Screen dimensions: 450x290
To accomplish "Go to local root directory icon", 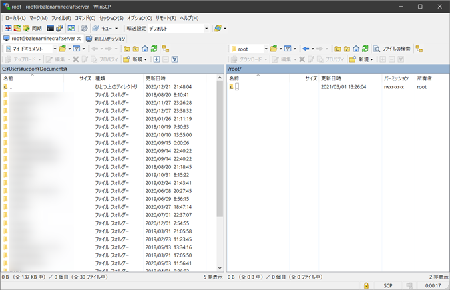I will (x=136, y=49).
